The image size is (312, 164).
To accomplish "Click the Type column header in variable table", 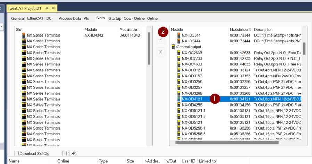I will click(112, 161).
